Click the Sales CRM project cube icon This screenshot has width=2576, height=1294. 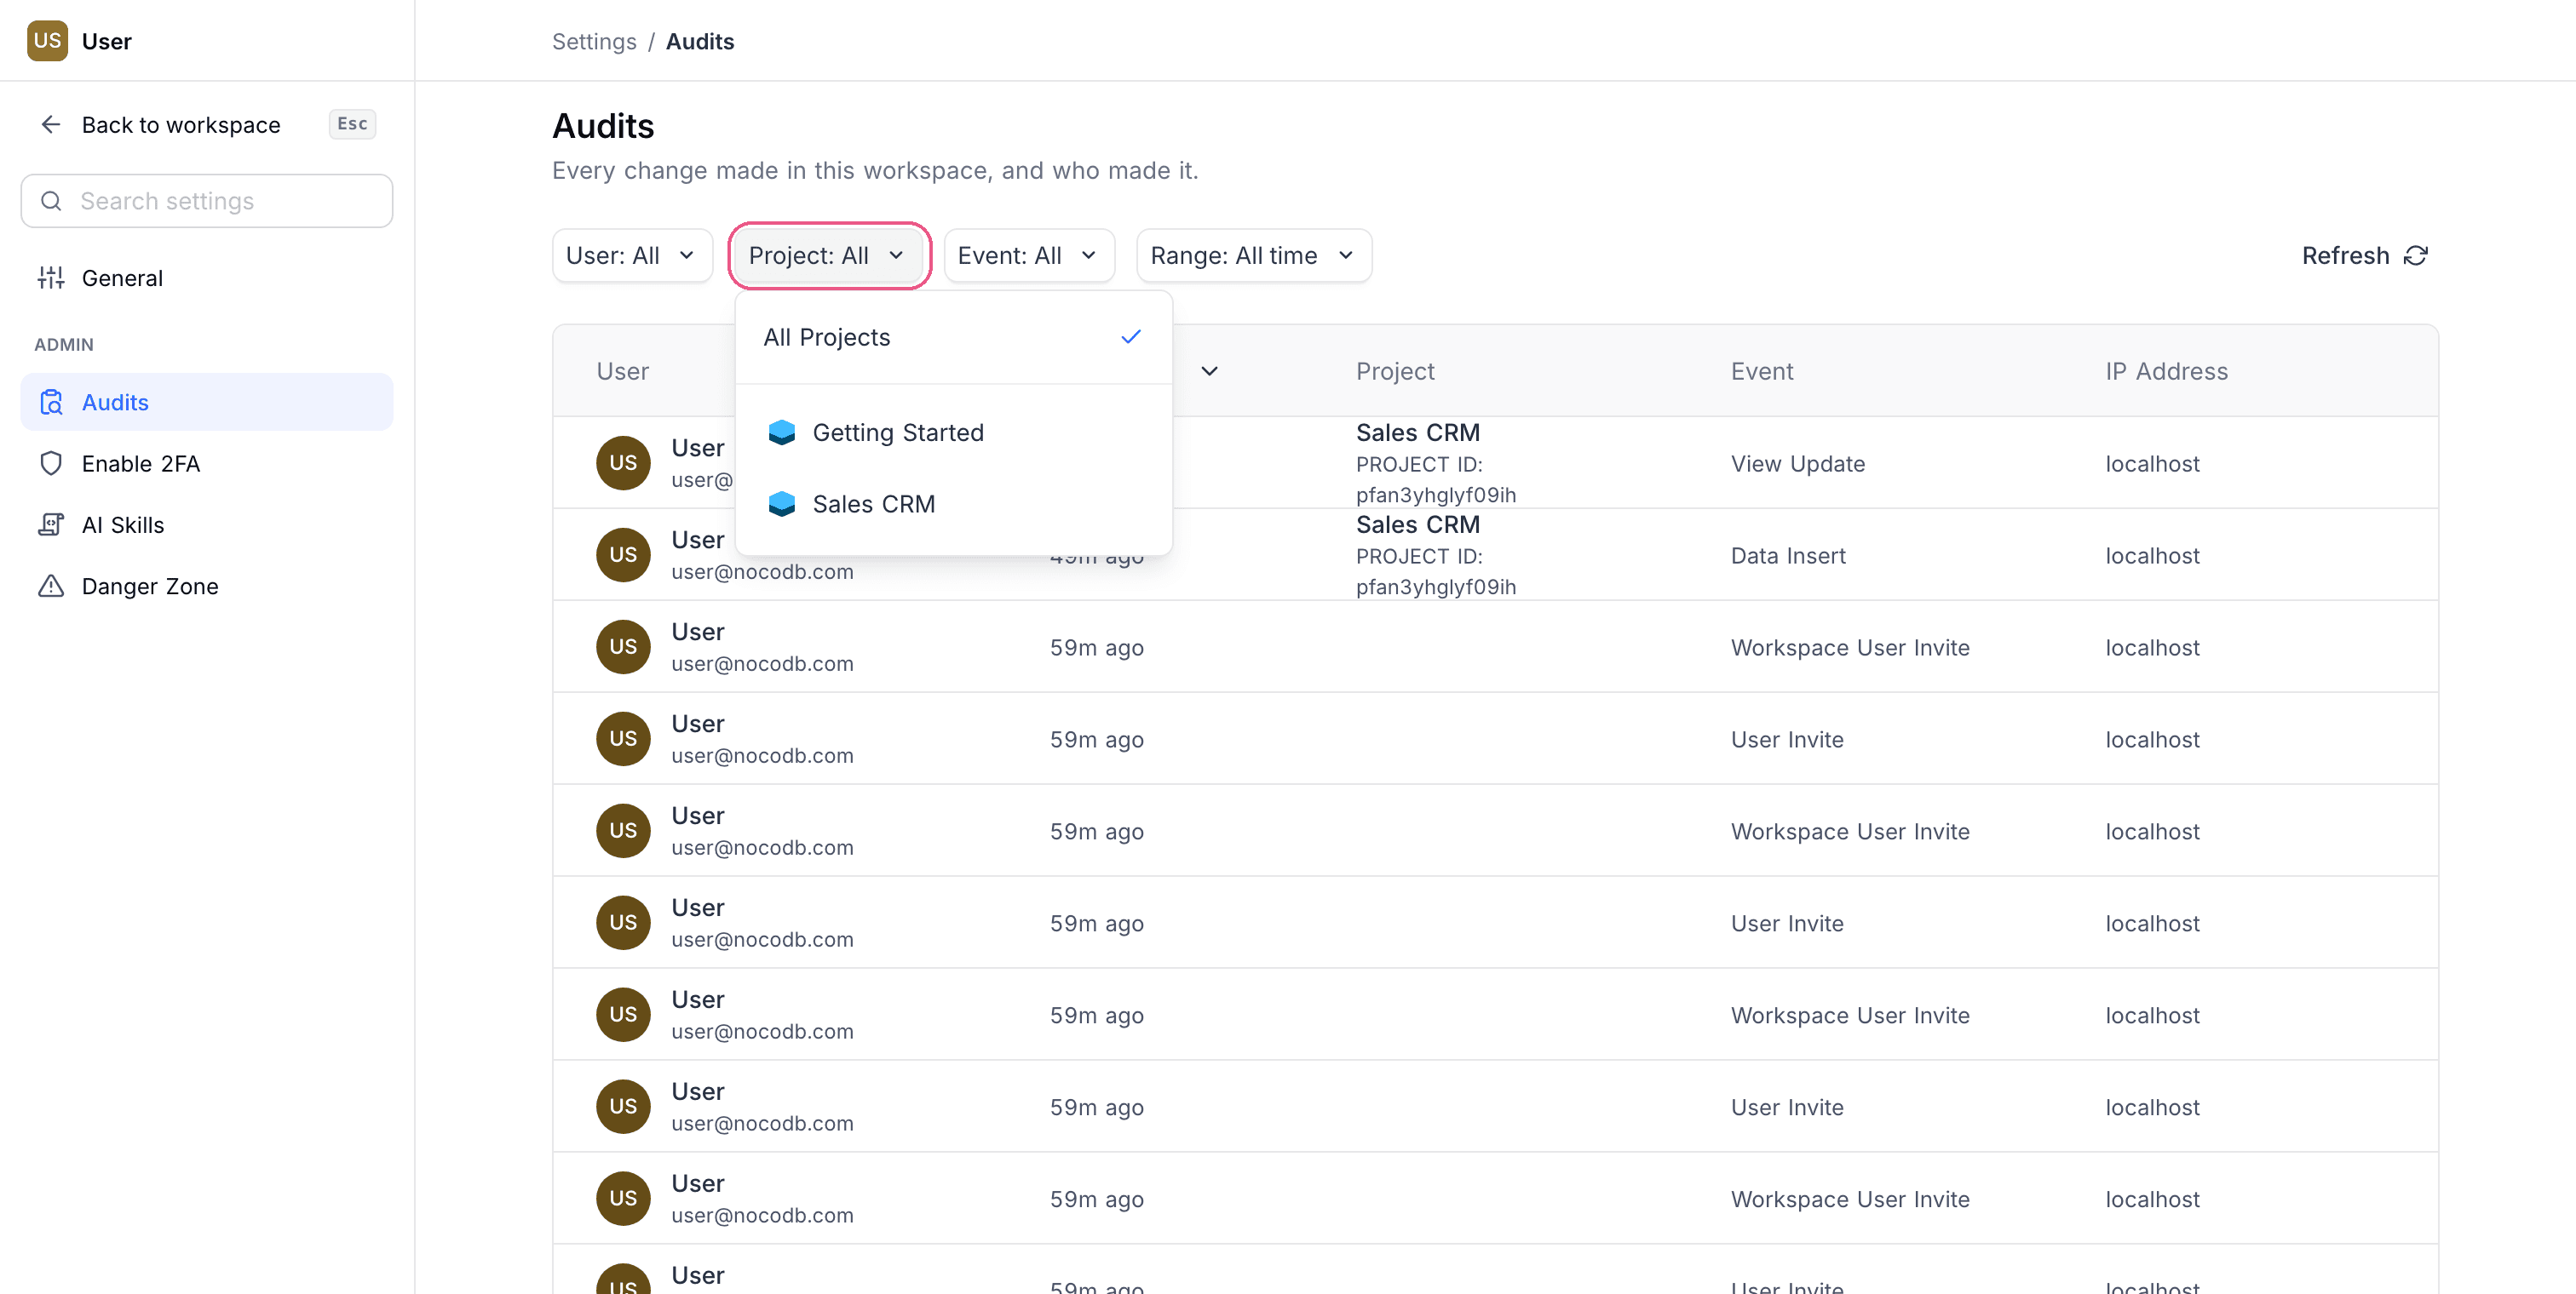782,504
